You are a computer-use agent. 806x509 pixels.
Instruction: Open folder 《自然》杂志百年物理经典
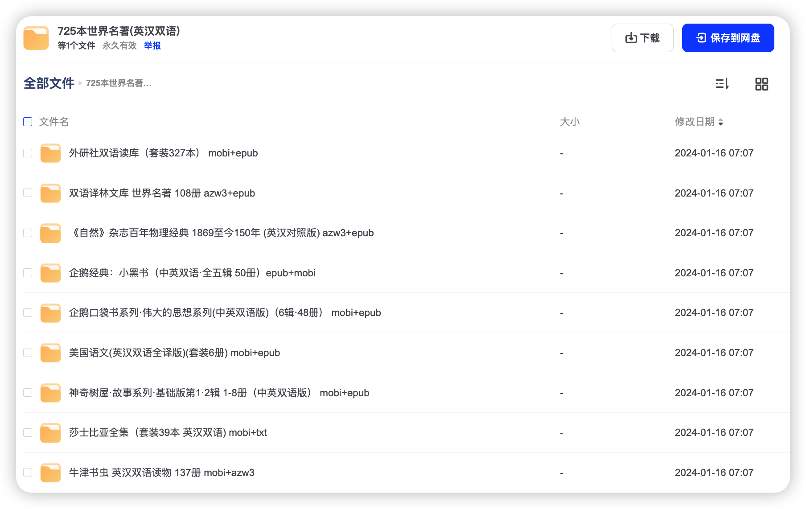[221, 233]
